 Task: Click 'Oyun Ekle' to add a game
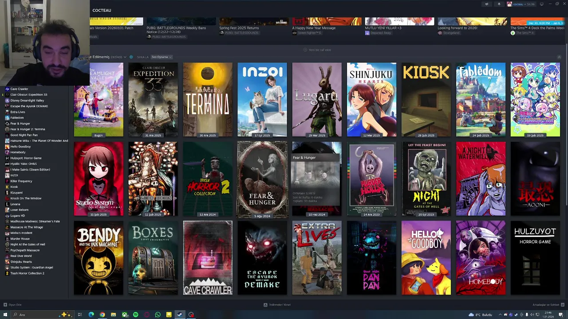click(x=12, y=305)
